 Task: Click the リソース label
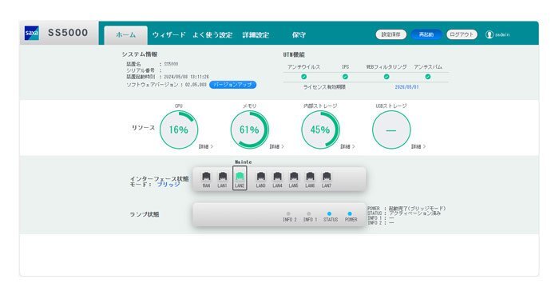tap(143, 128)
